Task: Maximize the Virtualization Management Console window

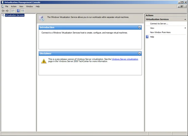Action: pyautogui.click(x=182, y=2)
